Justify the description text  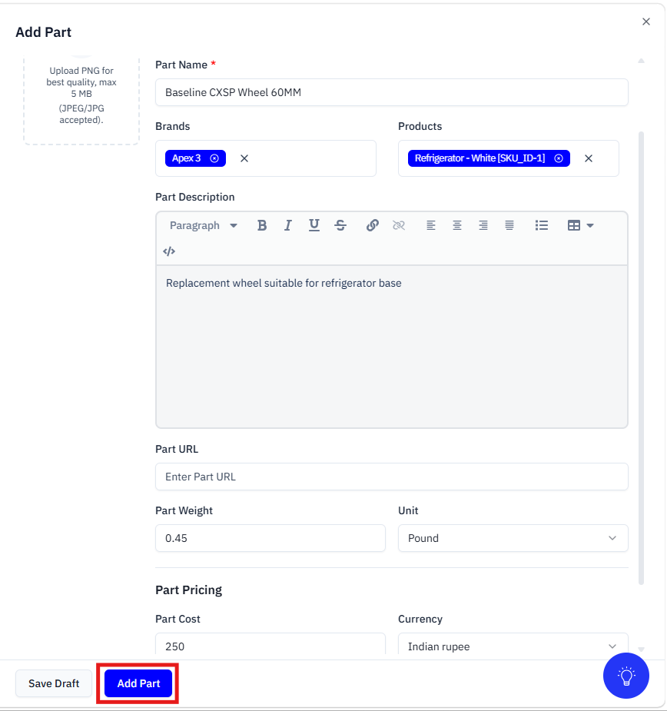[x=509, y=225]
